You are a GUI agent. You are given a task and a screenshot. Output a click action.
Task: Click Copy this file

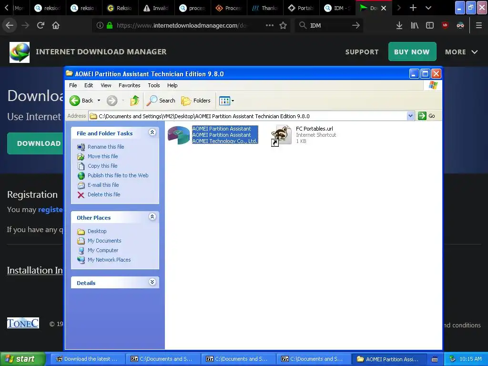(102, 166)
